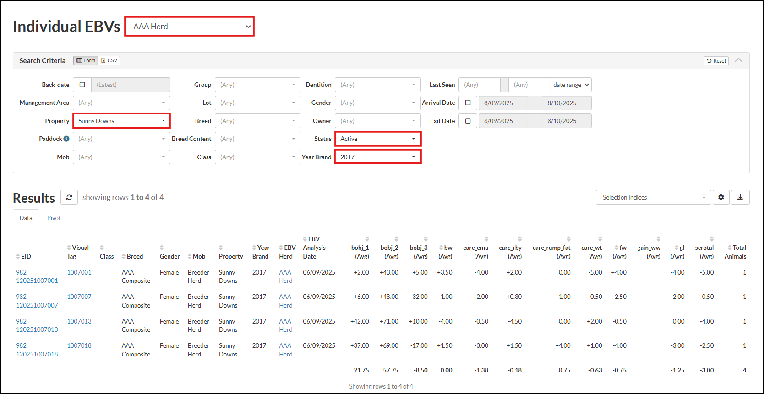Enable the Back-date checkbox
The image size is (764, 394).
82,85
